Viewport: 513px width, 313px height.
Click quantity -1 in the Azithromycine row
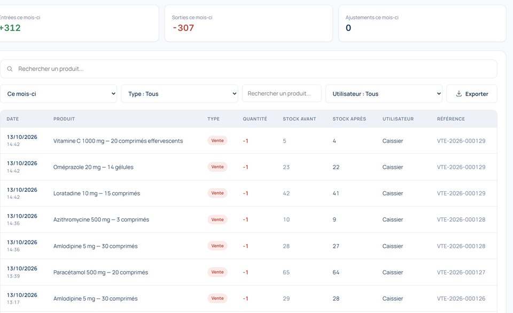coord(245,220)
